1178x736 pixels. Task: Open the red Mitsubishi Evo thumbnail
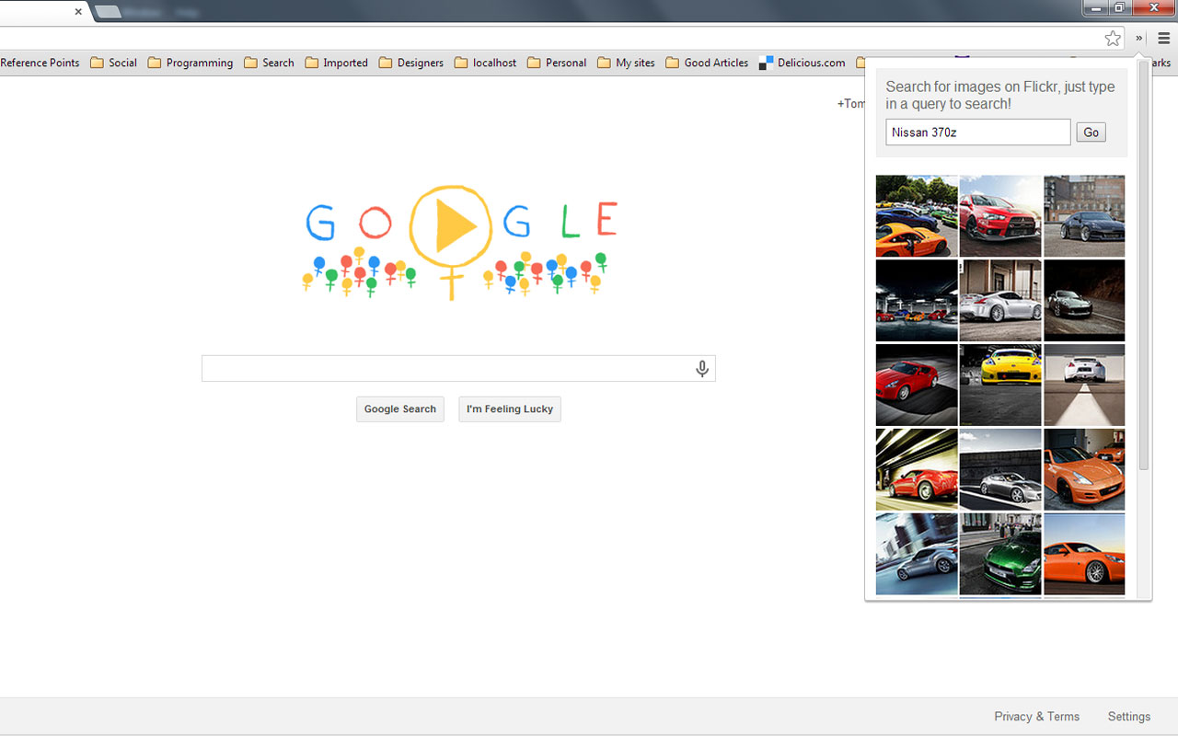[x=1000, y=216]
